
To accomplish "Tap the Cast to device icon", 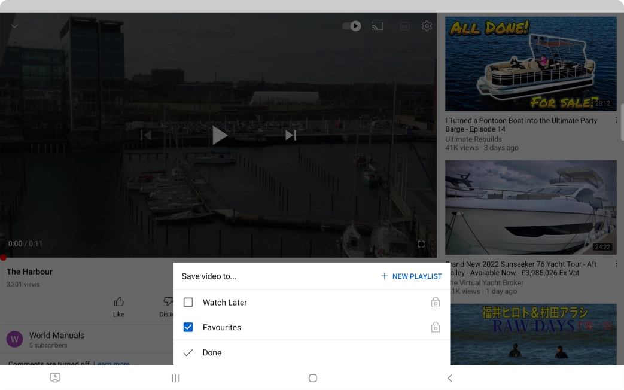I will (378, 26).
